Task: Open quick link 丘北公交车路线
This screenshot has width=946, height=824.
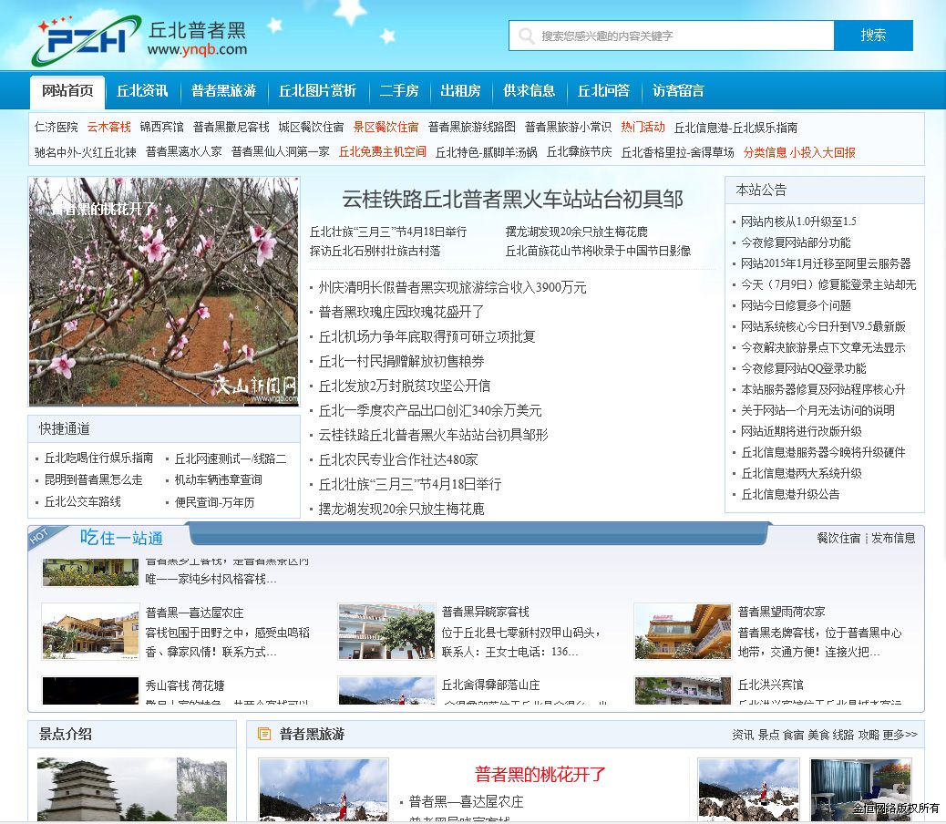Action: pos(83,502)
